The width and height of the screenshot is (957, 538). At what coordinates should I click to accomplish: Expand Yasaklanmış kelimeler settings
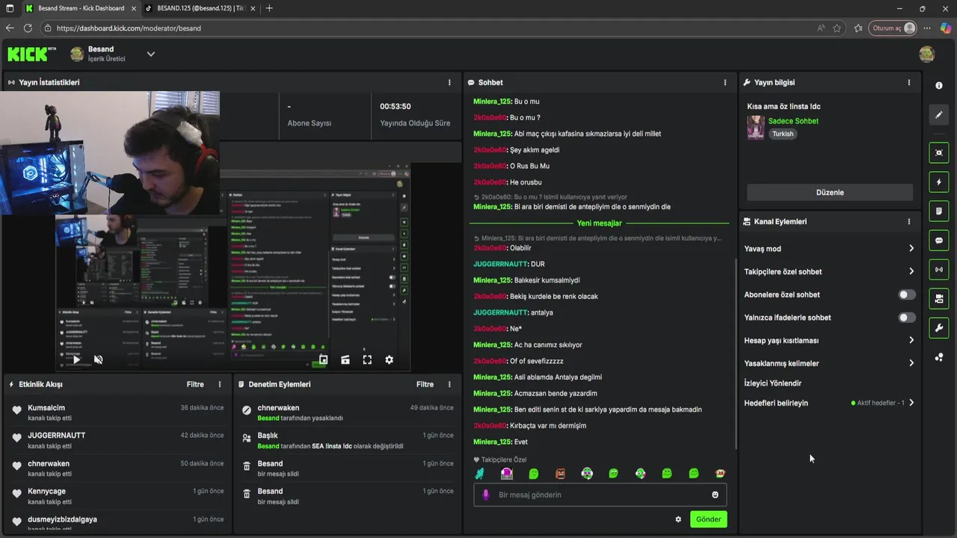[x=829, y=363]
